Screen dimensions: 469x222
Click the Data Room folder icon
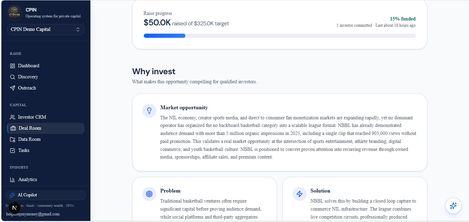point(13,139)
